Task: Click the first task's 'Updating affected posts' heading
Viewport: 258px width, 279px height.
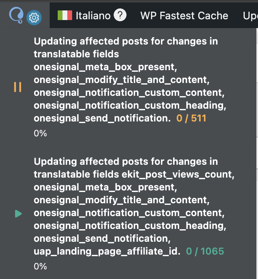Action: click(126, 41)
